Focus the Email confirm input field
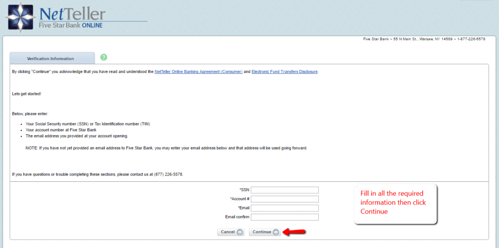 [x=285, y=217]
